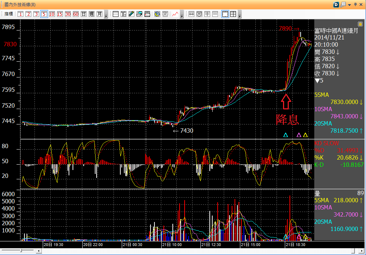Switch to daily 日 chart period
Screen dimensions: 366x255
pos(83,14)
